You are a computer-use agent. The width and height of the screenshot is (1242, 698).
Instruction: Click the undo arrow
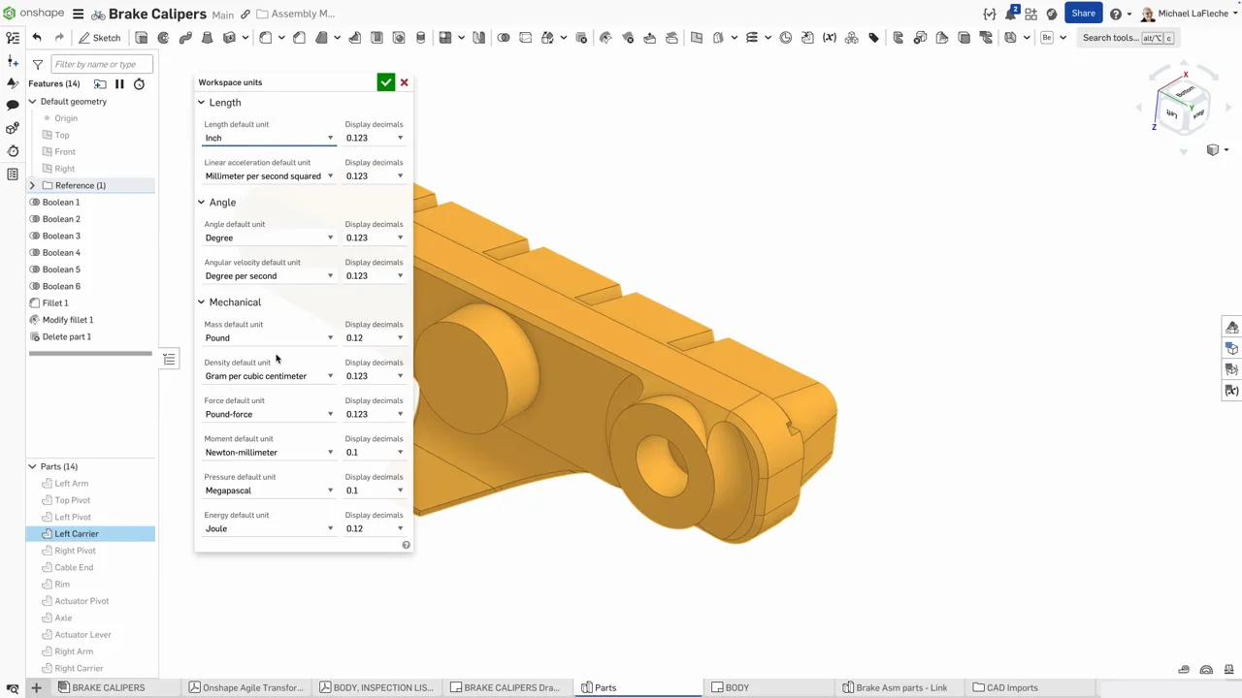coord(37,38)
